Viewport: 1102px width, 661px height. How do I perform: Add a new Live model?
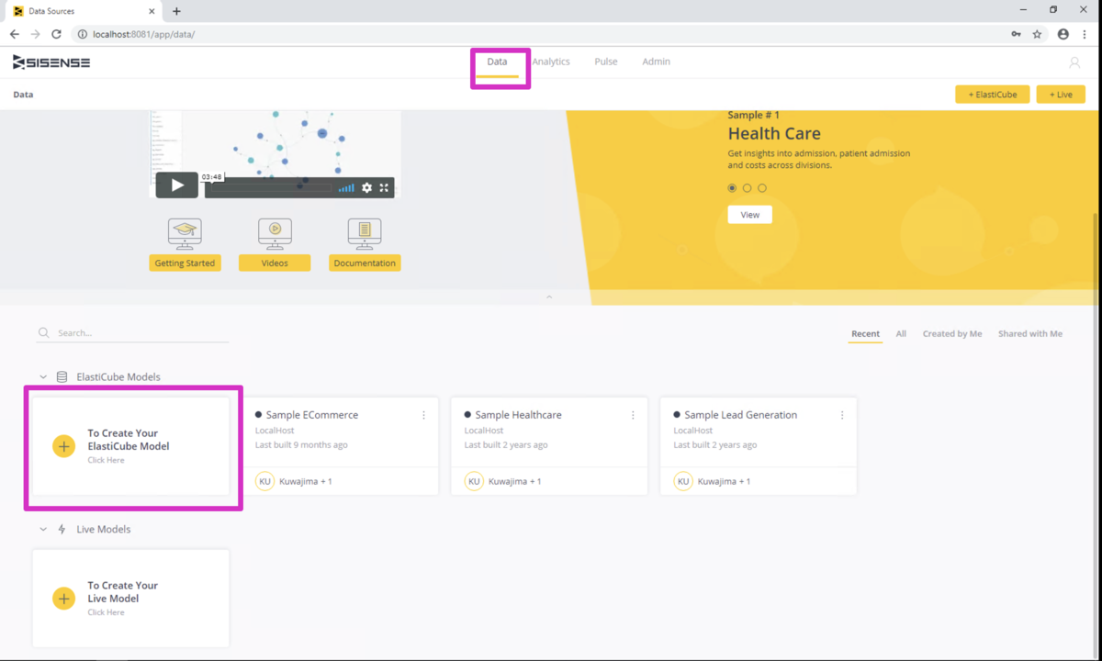1061,95
